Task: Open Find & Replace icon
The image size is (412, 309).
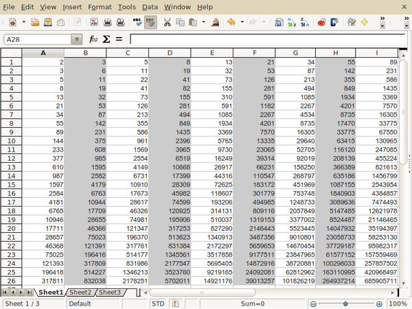Action: click(352, 23)
